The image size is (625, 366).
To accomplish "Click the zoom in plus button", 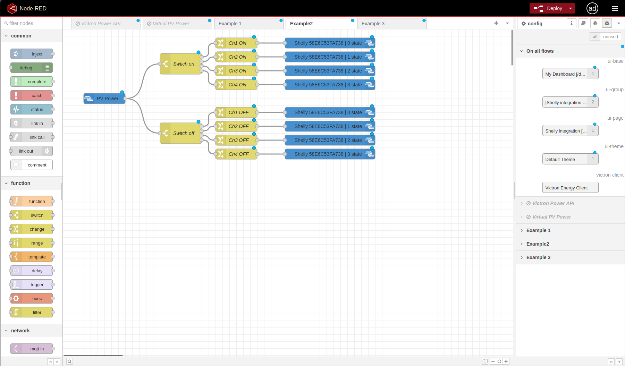I will 506,361.
